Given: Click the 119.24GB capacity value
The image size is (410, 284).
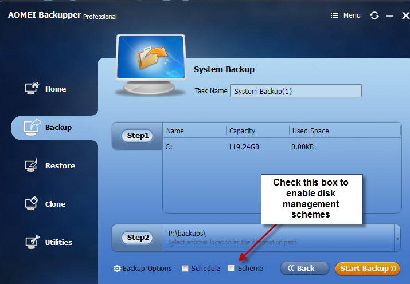Looking at the screenshot, I should tap(244, 147).
